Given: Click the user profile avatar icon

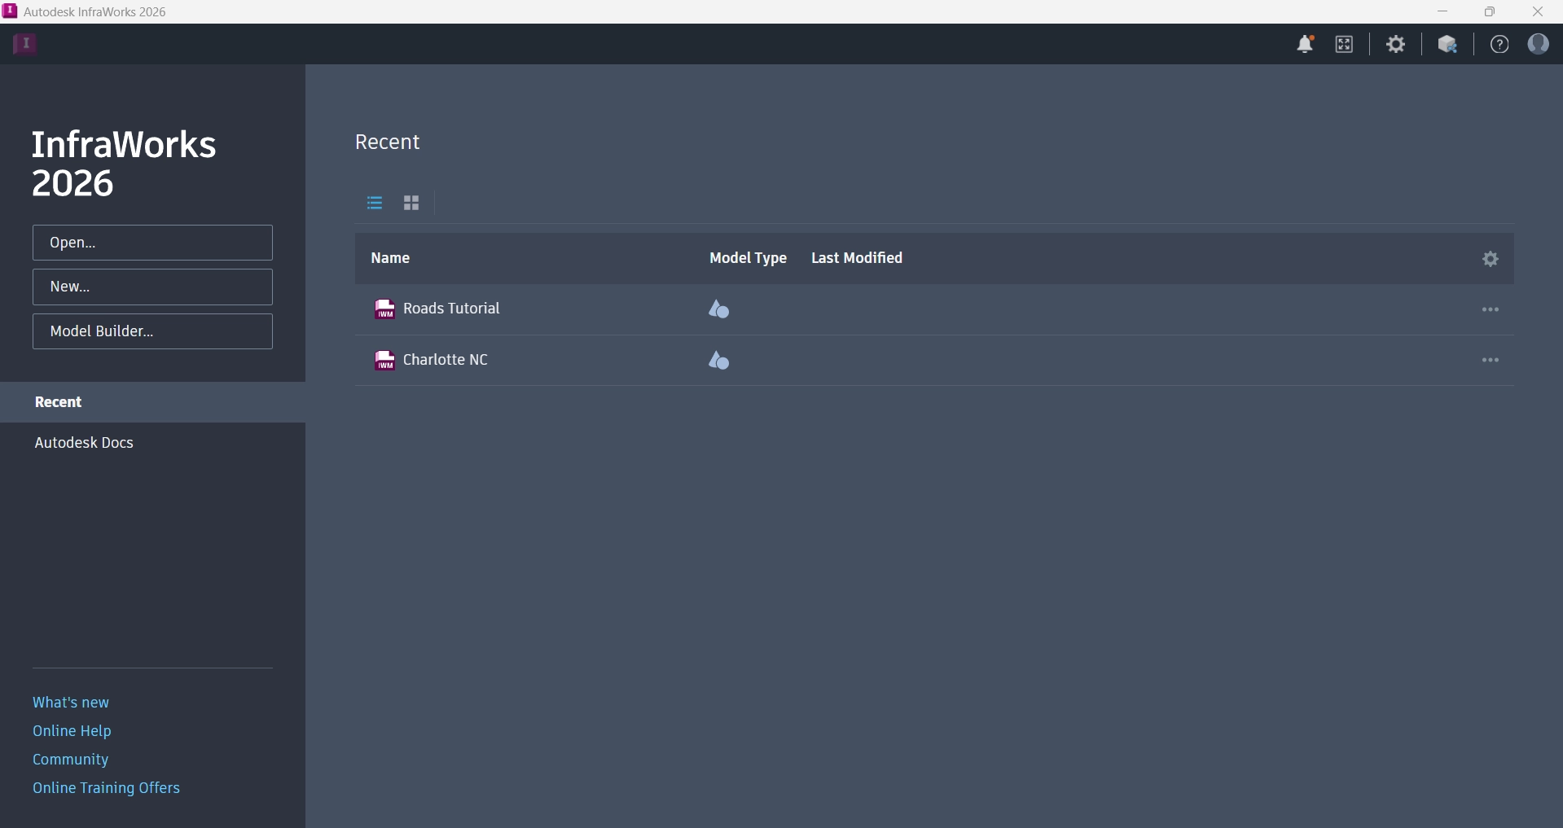Looking at the screenshot, I should click(1538, 44).
